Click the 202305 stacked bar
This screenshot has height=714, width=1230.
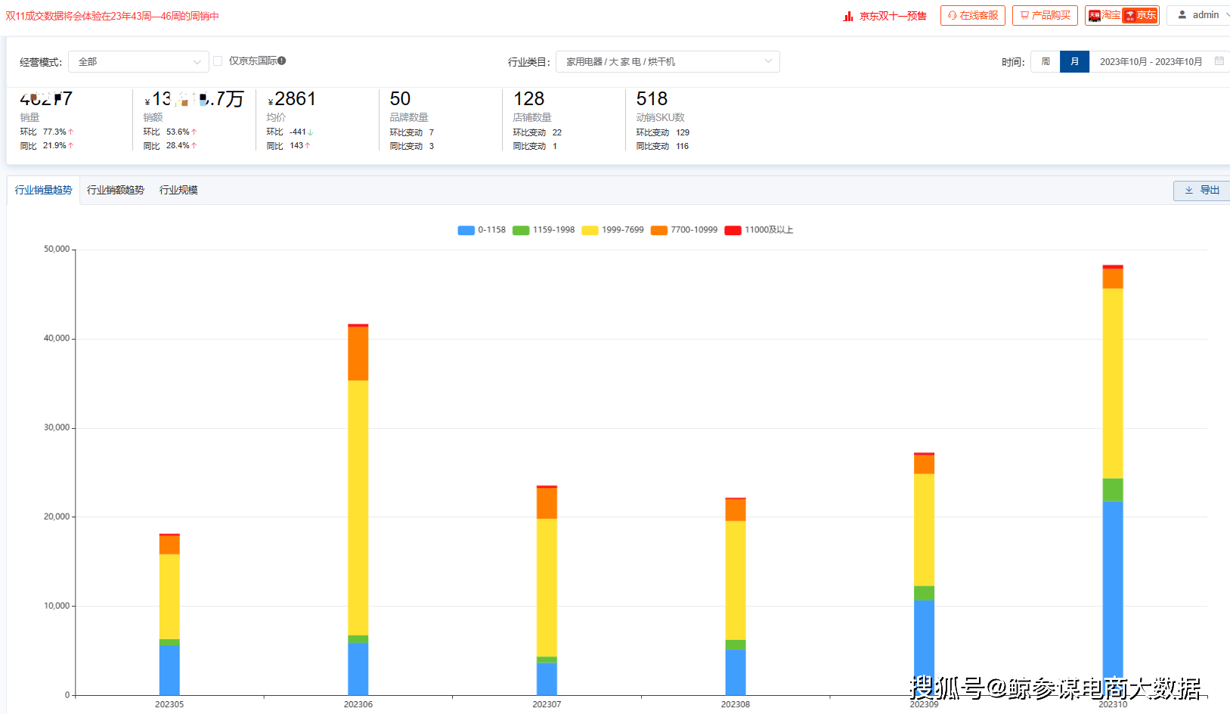[169, 614]
